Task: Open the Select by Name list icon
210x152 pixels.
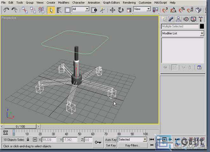Action: [x=59, y=10]
